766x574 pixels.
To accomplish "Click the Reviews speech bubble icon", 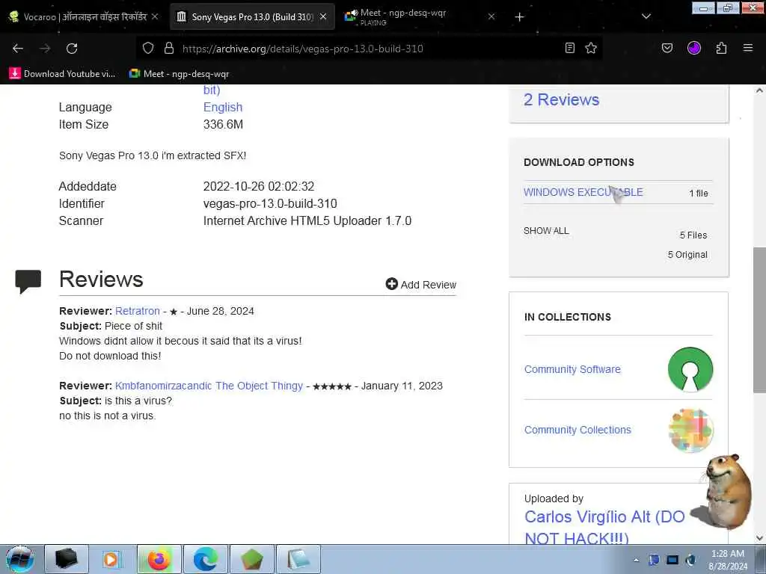I will pyautogui.click(x=28, y=281).
